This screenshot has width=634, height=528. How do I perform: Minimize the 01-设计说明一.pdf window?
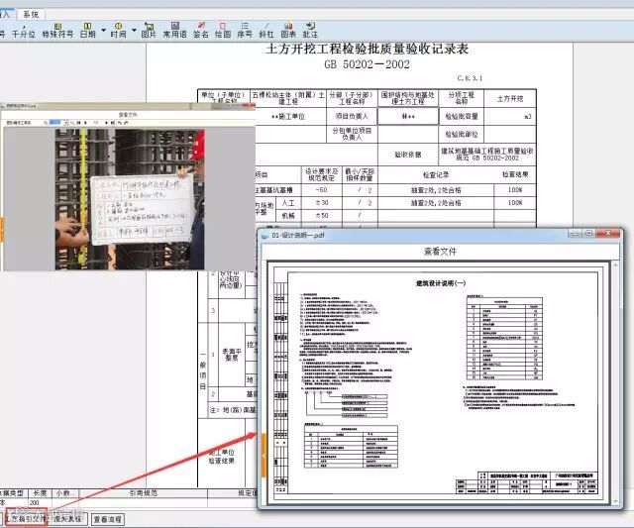(576, 233)
